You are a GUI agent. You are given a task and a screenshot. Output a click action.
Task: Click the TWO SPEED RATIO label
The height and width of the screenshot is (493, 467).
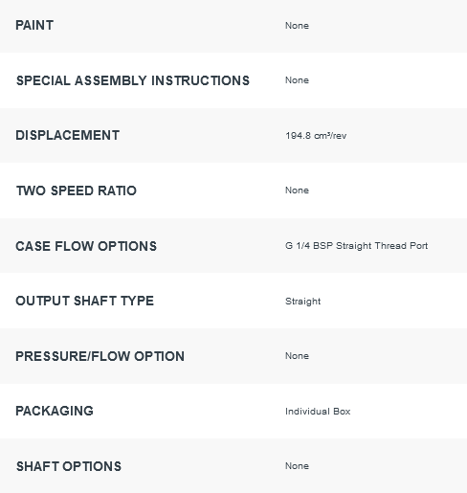pos(77,190)
